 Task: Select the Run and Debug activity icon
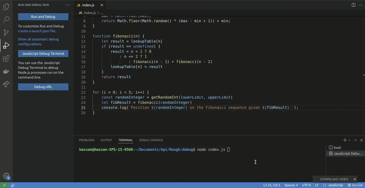click(x=6, y=45)
